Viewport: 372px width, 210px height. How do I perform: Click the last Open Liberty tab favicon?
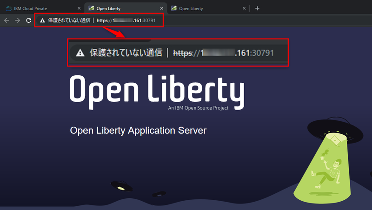[173, 8]
